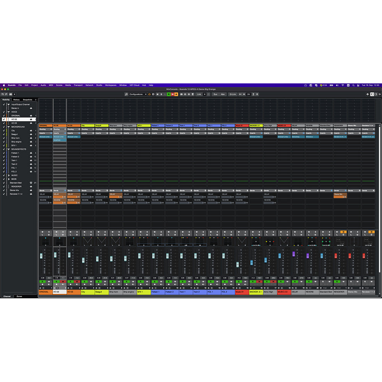Collapse the BACKGROUND folder
This screenshot has height=382, width=382.
pos(9,127)
